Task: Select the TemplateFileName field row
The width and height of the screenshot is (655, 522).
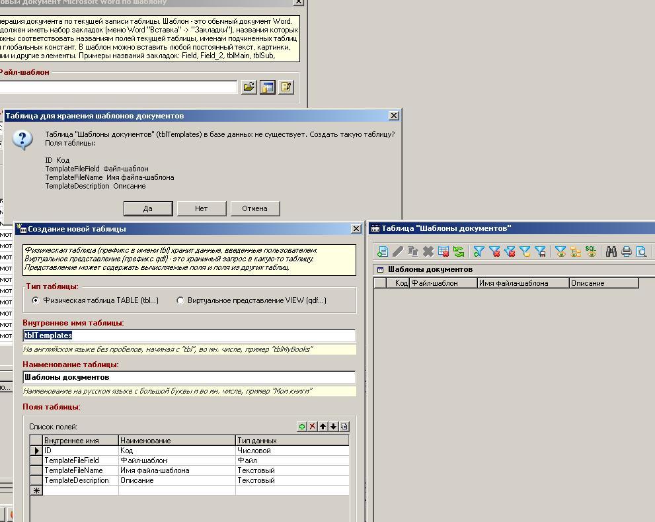Action: click(x=73, y=470)
